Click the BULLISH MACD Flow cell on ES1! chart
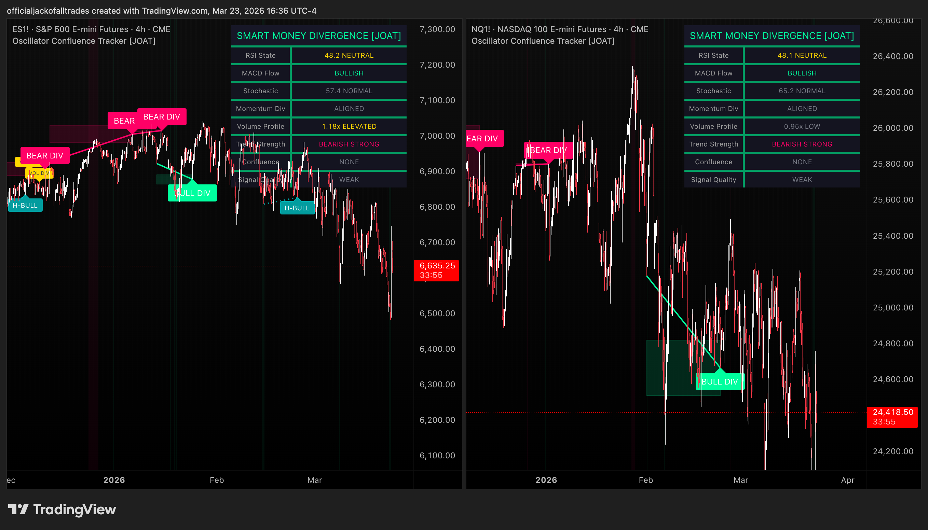Screen dimensions: 928x530 pyautogui.click(x=349, y=73)
